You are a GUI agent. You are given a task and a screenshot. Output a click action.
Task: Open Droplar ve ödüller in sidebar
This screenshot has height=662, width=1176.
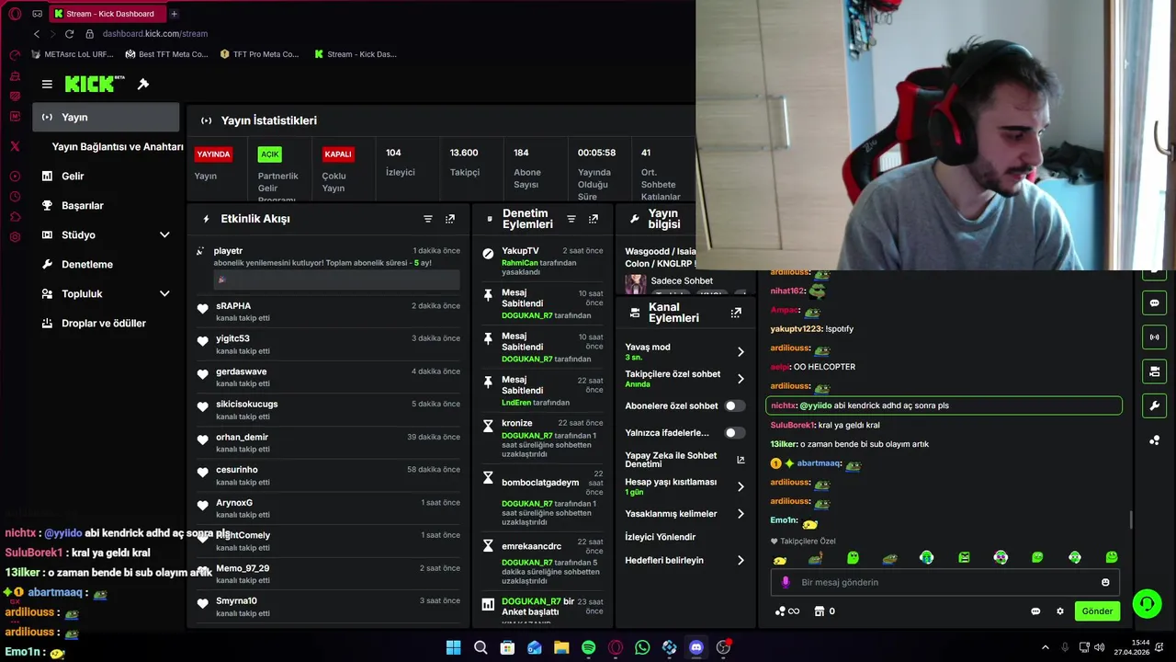(104, 324)
